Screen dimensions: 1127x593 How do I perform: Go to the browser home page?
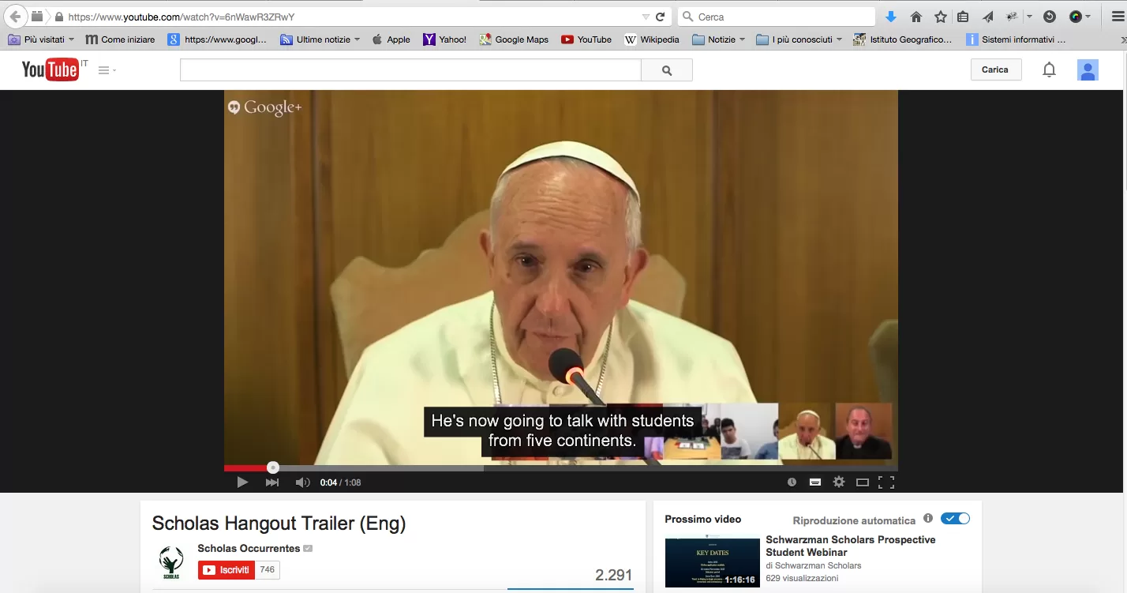coord(916,17)
